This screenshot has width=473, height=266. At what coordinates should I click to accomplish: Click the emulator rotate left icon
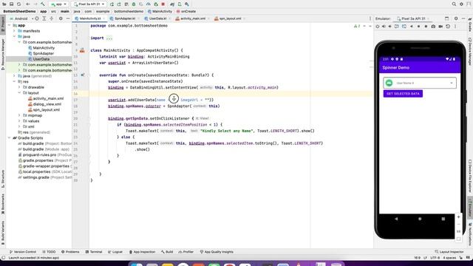tap(397, 27)
